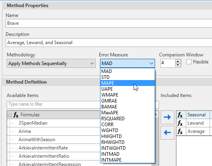Click the Comparison Window number field

(x=168, y=63)
